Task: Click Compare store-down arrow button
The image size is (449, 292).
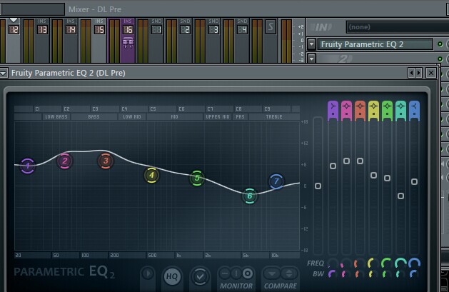Action: (x=272, y=273)
